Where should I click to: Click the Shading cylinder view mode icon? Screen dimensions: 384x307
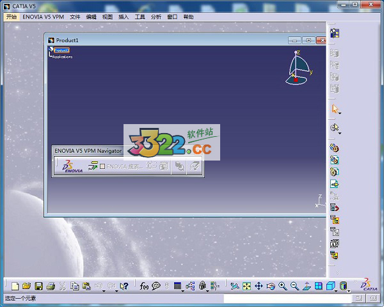pyautogui.click(x=343, y=286)
